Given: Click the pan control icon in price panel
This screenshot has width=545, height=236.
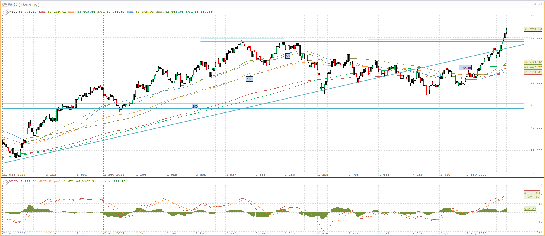Looking at the screenshot, I should click(x=5, y=12).
